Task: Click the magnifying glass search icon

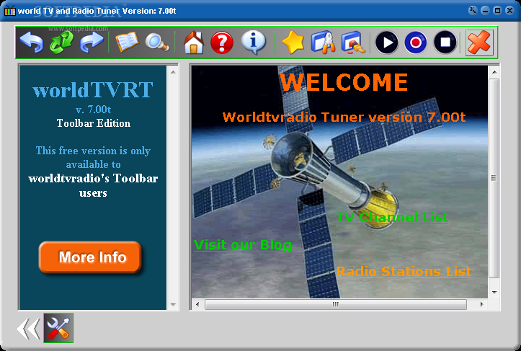Action: tap(157, 43)
